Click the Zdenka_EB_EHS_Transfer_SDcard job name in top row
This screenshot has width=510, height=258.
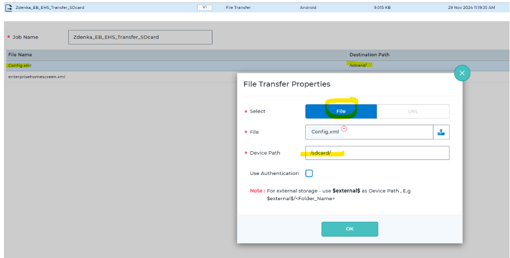tap(50, 7)
